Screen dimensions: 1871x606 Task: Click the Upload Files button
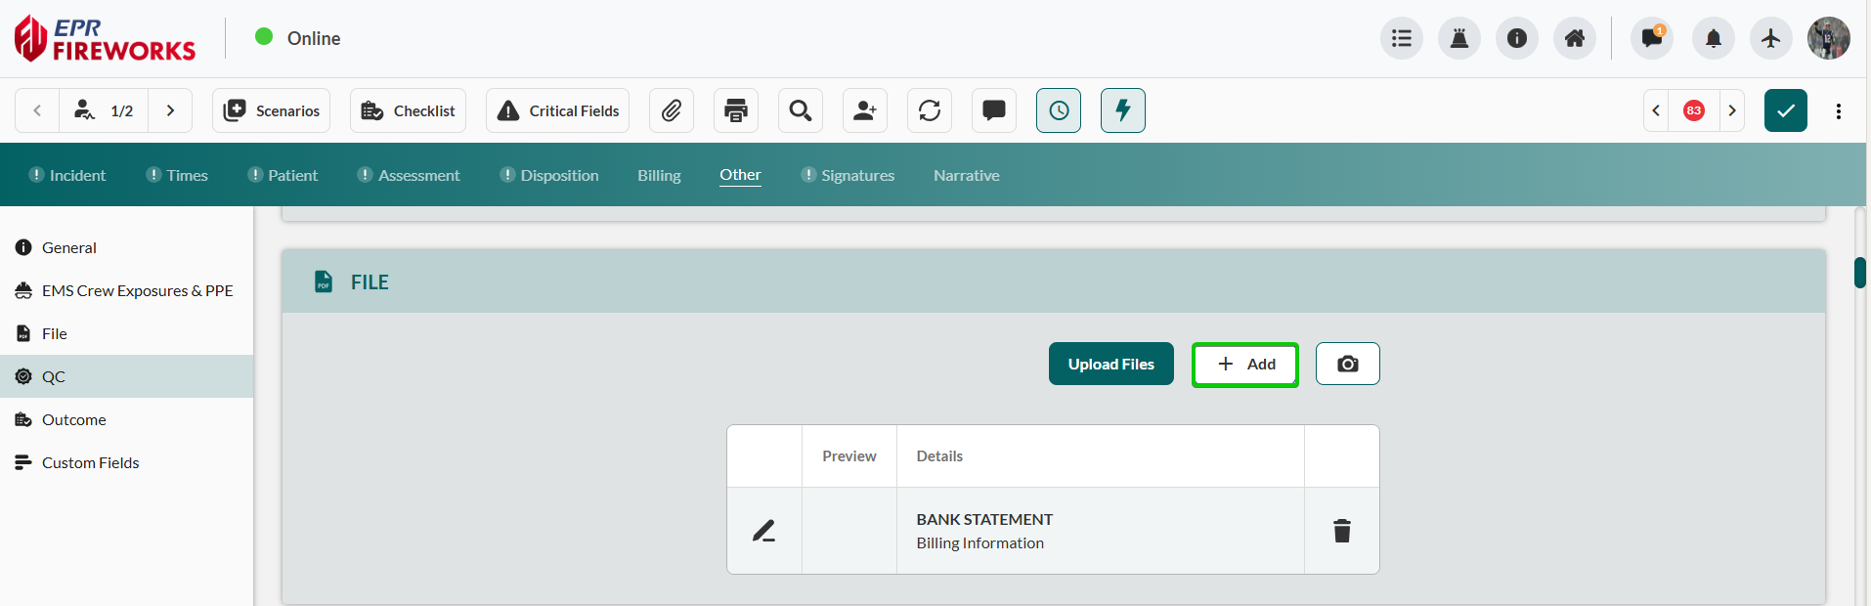click(x=1110, y=364)
